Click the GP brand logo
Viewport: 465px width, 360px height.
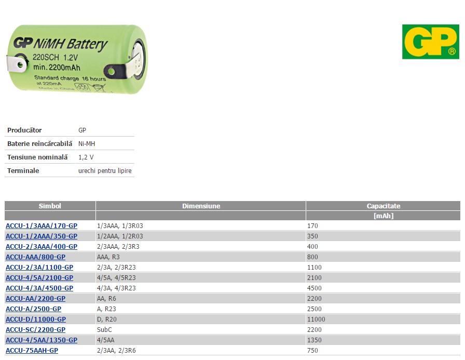pos(430,42)
